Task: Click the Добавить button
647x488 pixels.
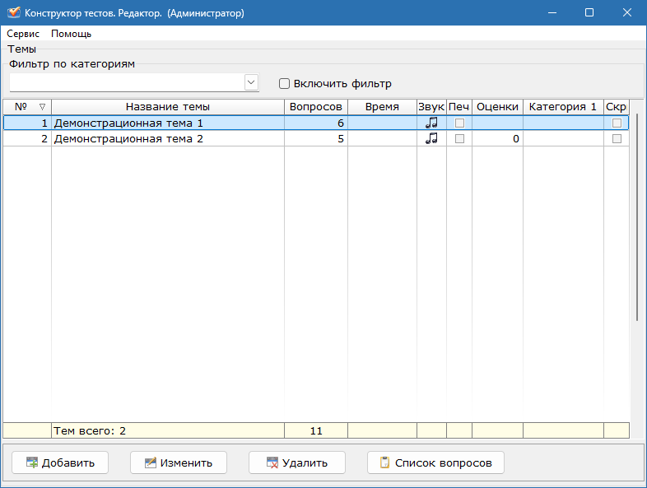Action: [60, 462]
